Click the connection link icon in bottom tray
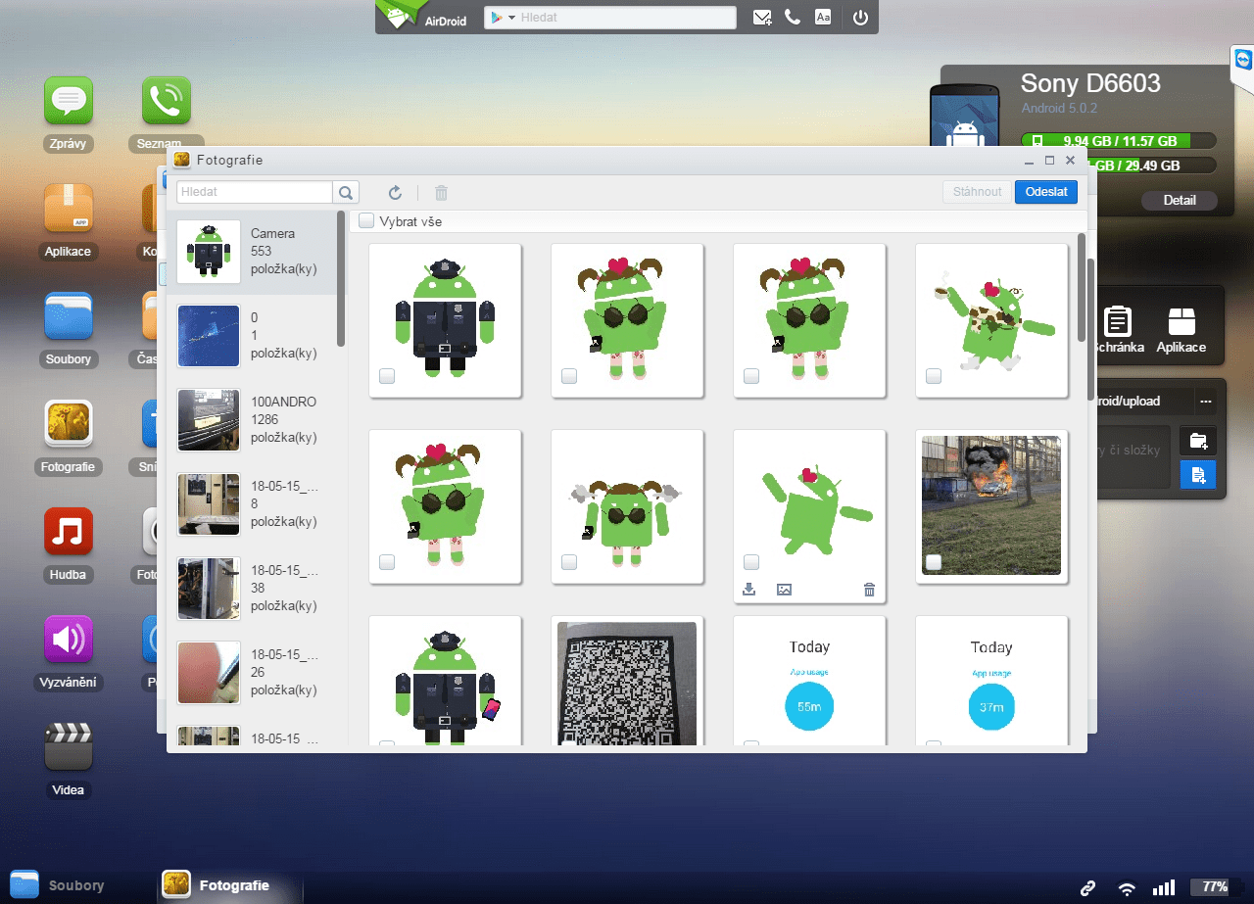 pos(1087,888)
